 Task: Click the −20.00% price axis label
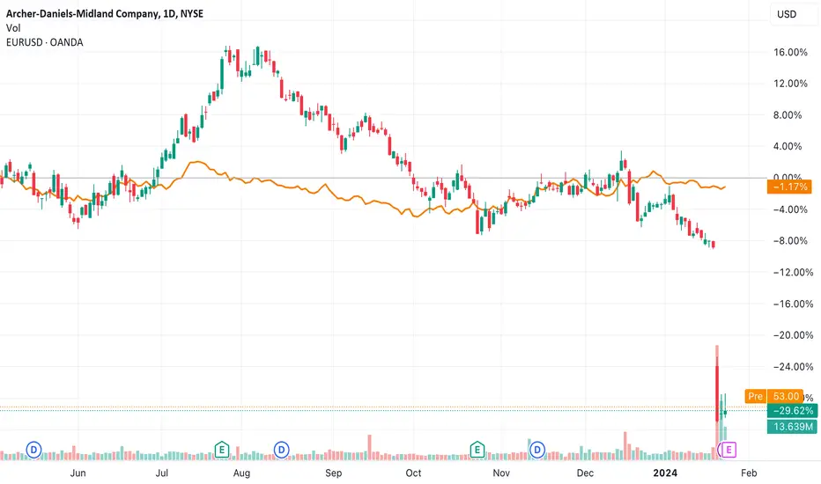(793, 335)
